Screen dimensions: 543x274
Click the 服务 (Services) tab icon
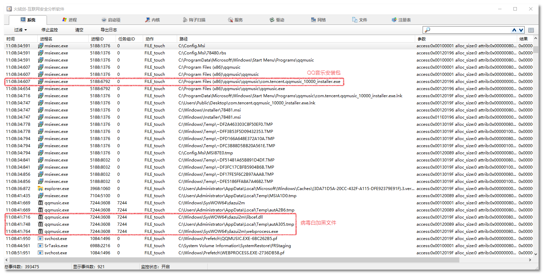231,20
